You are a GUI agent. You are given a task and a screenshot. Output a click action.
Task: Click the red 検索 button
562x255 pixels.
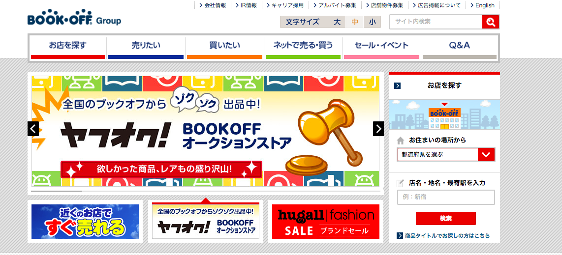coord(445,218)
